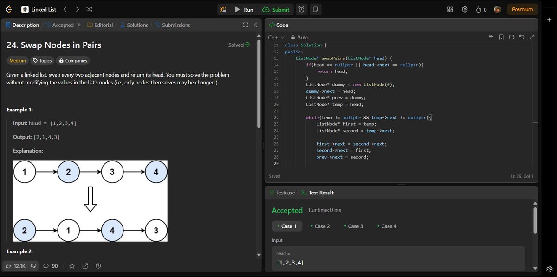The height and width of the screenshot is (277, 557).
Task: Expand the Companies tag
Action: [x=72, y=60]
